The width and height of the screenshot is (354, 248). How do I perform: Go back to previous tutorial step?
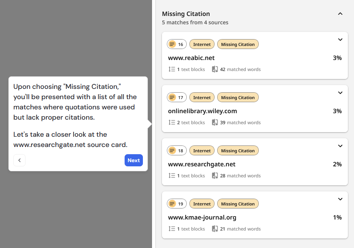(19, 160)
